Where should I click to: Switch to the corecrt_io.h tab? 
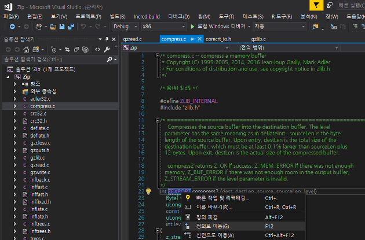pos(218,39)
